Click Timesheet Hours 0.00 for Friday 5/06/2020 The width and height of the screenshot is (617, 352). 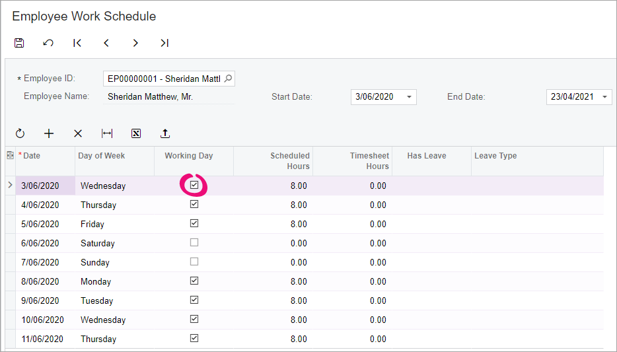352,224
